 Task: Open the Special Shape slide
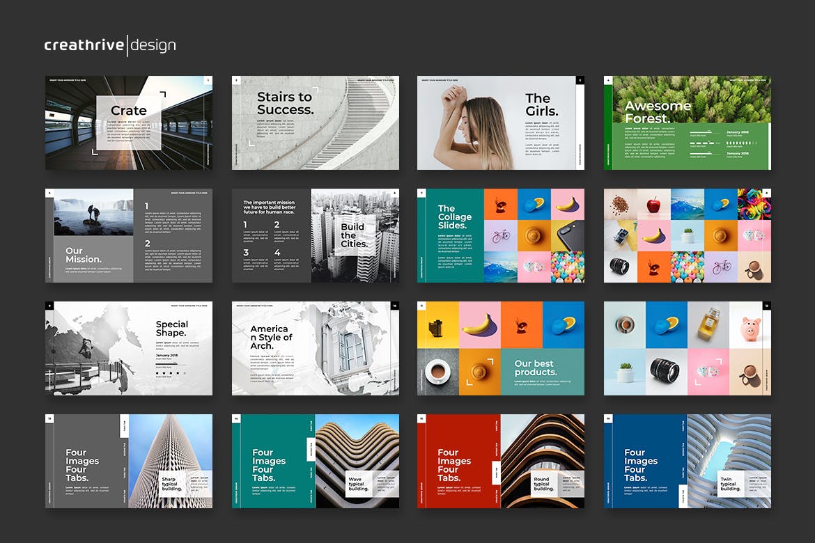tap(129, 348)
